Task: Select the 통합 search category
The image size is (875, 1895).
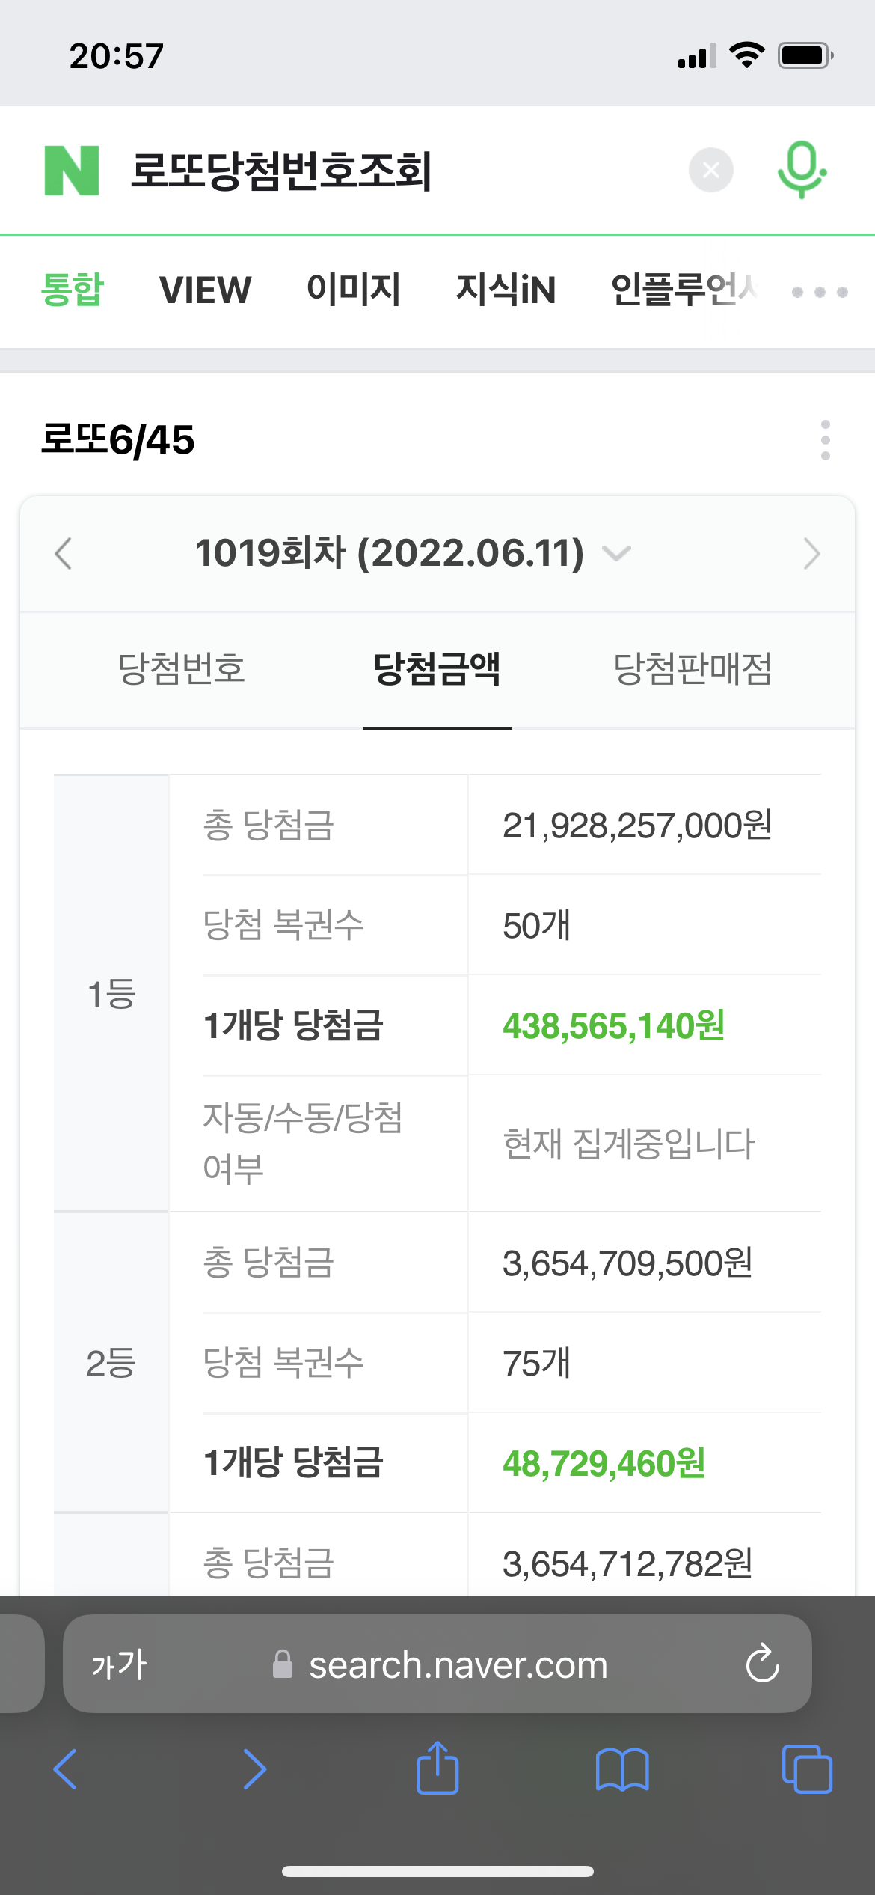Action: [x=73, y=290]
